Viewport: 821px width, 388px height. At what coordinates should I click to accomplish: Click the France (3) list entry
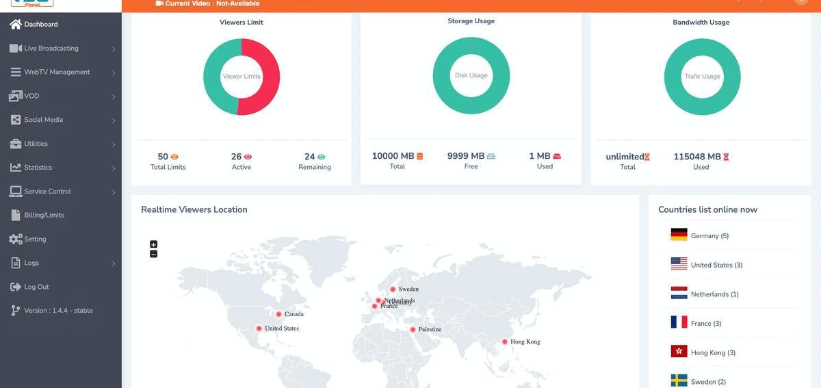click(x=705, y=324)
